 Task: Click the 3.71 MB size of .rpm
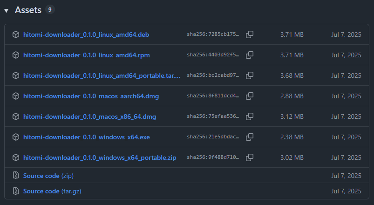pyautogui.click(x=292, y=55)
